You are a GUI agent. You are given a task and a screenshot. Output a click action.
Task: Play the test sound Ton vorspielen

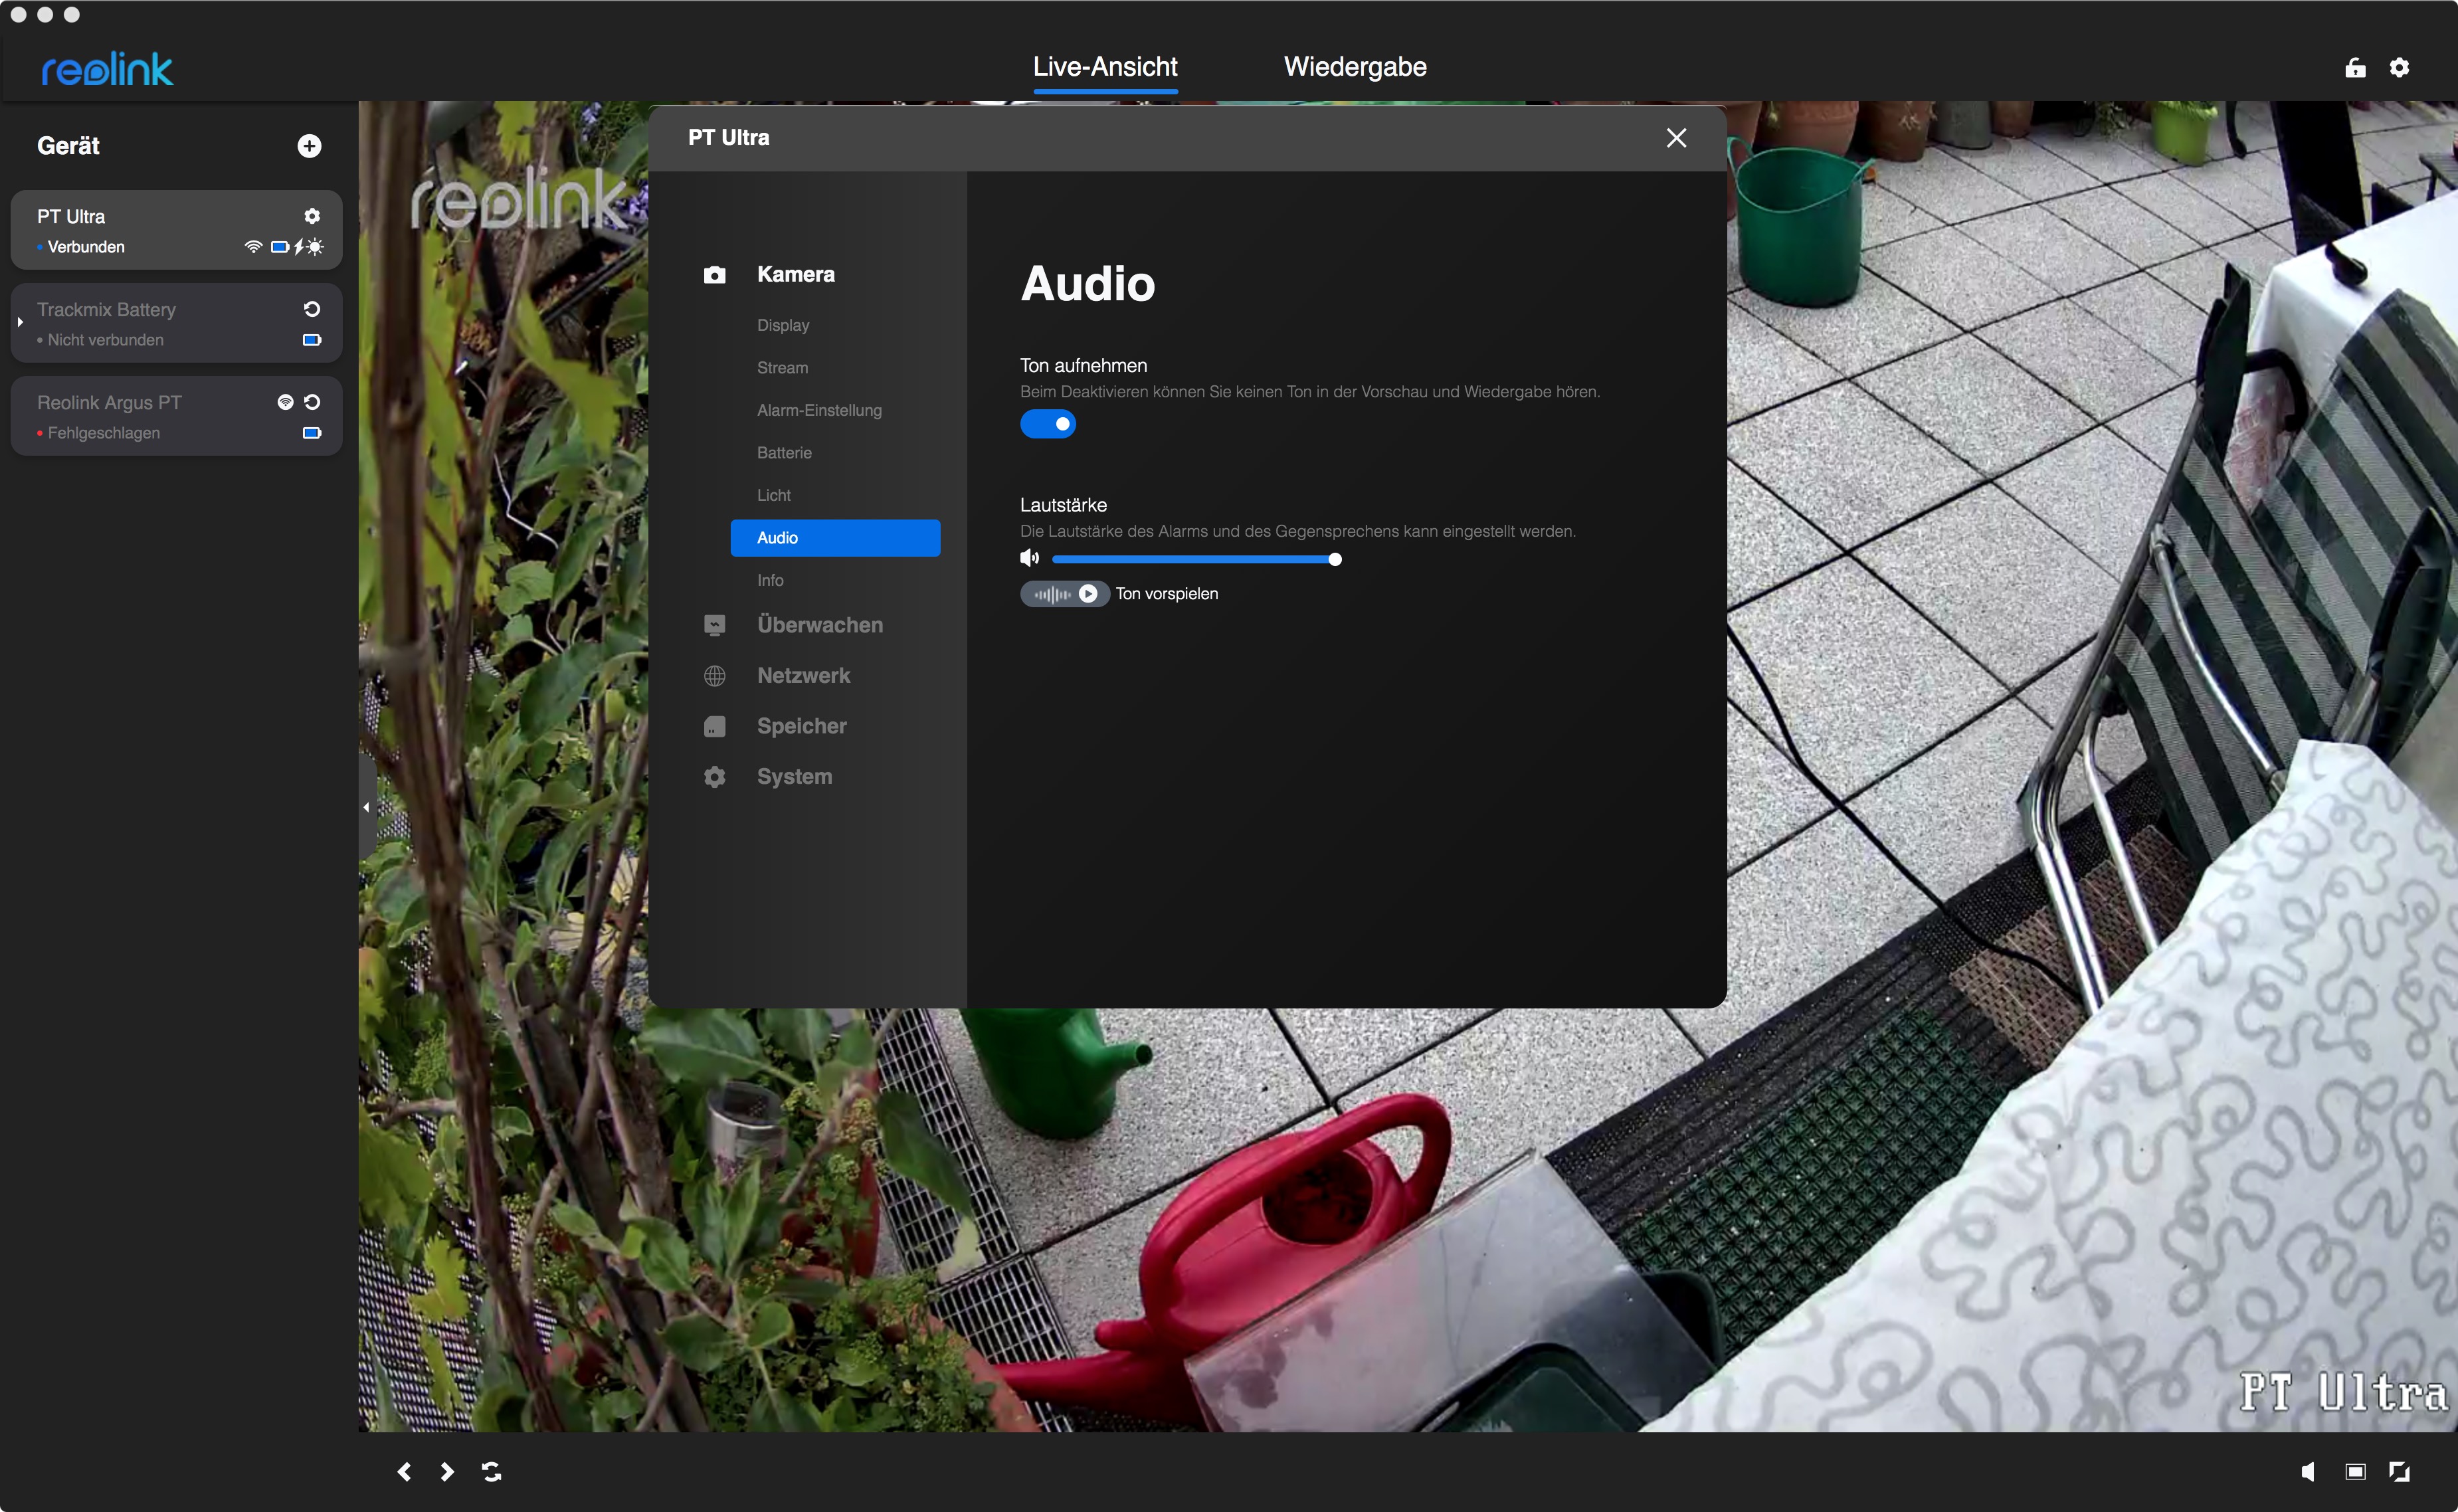click(1087, 594)
